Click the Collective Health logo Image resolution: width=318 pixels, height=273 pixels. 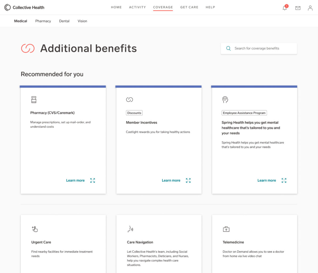pos(25,7)
